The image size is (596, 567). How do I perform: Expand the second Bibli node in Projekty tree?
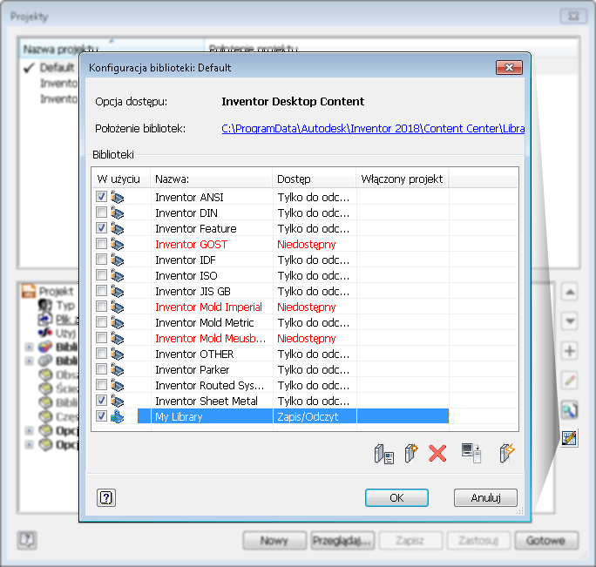tap(29, 361)
